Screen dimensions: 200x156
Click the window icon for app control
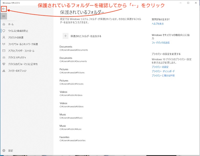[x=4, y=51]
